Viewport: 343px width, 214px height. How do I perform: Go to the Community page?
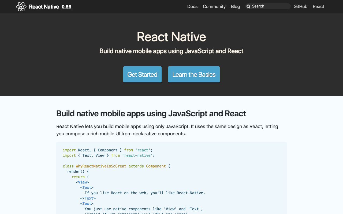pyautogui.click(x=214, y=6)
